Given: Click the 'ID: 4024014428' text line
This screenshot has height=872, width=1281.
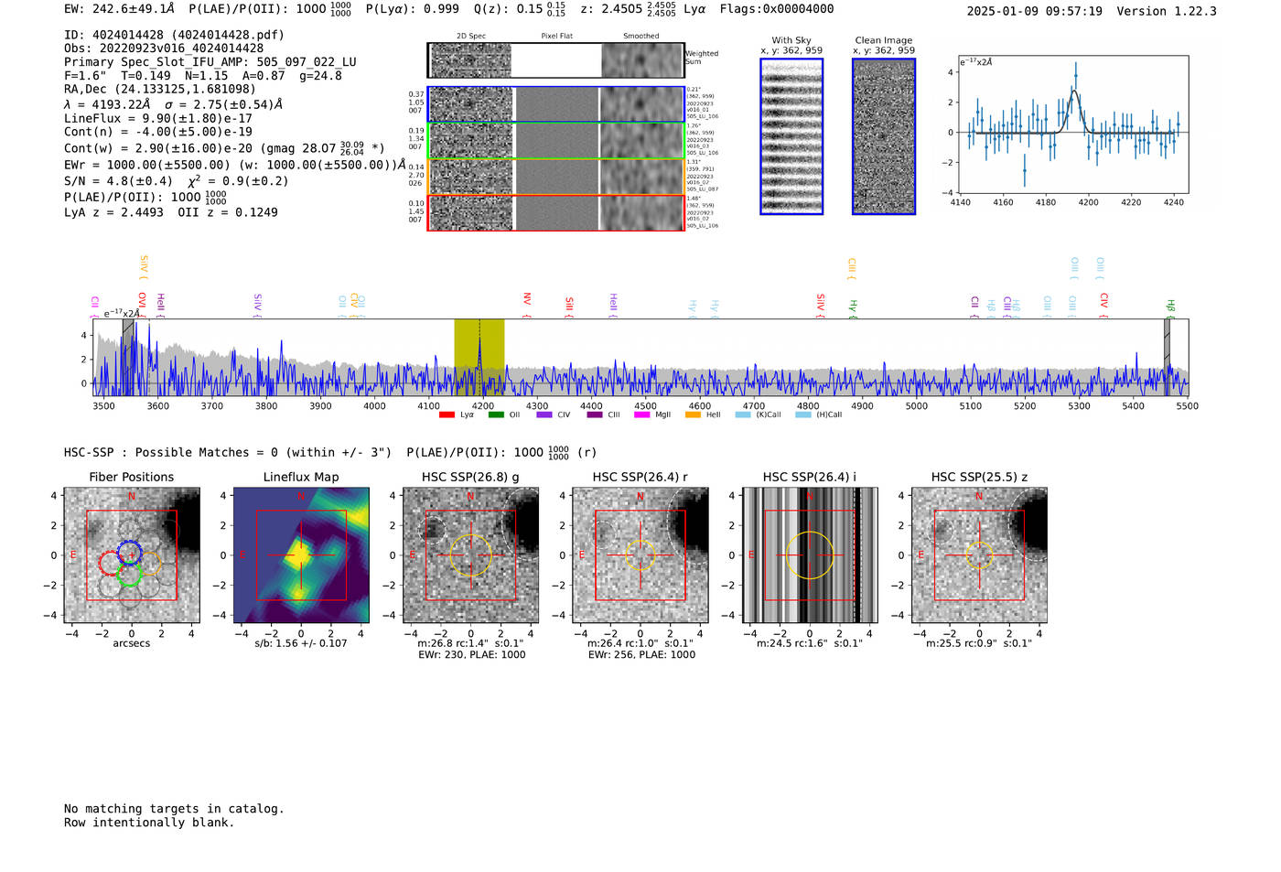Looking at the screenshot, I should click(174, 35).
